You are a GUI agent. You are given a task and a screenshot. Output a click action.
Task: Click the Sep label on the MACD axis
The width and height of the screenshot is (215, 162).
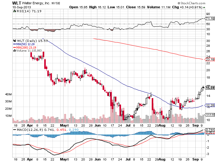(196, 159)
